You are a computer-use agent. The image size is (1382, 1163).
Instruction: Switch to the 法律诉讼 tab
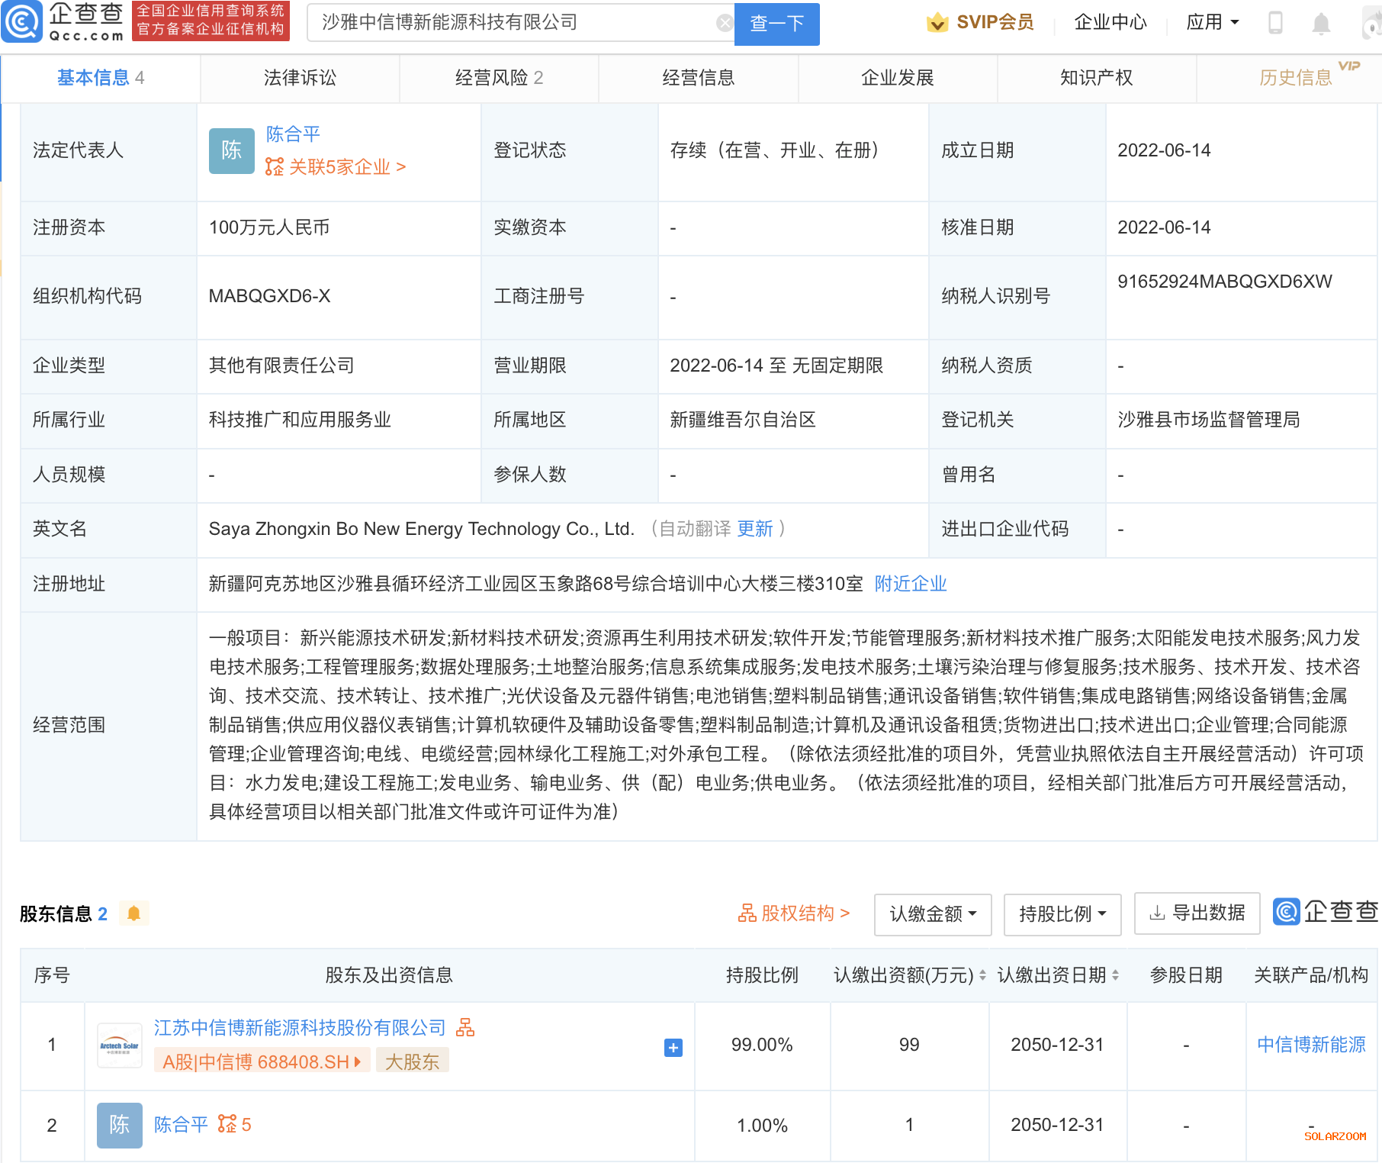pos(300,78)
